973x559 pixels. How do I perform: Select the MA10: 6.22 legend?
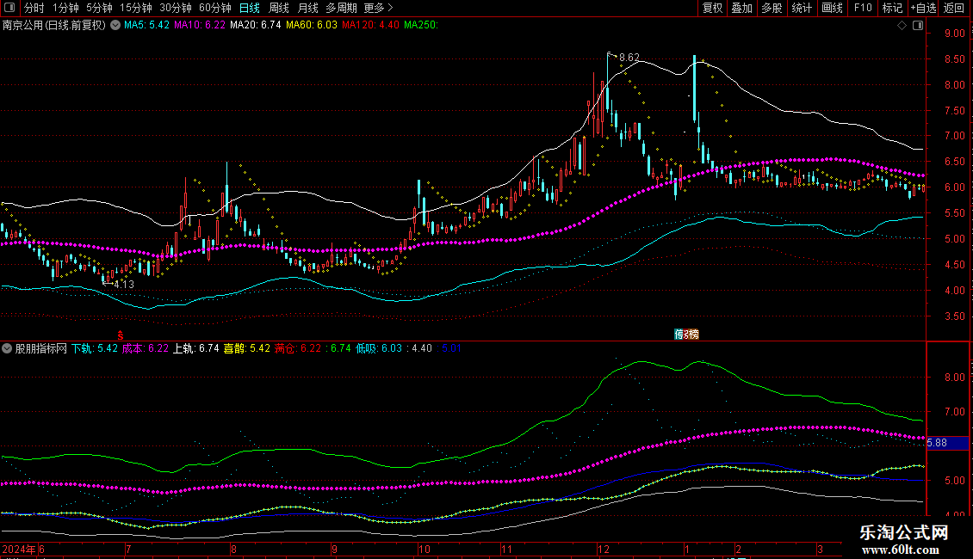point(199,25)
